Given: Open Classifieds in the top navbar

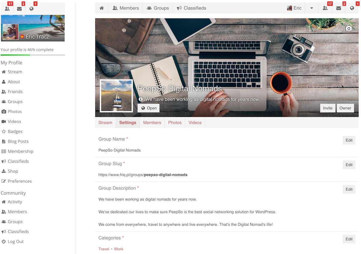Looking at the screenshot, I should (x=191, y=8).
